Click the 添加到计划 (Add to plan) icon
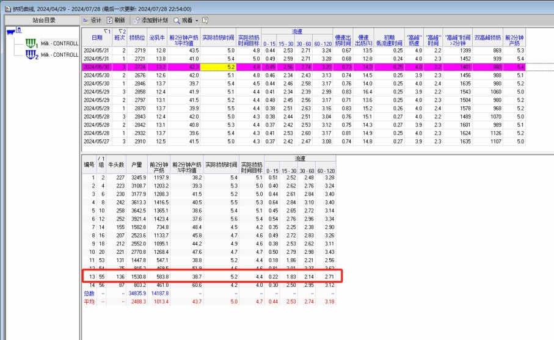 (136, 20)
